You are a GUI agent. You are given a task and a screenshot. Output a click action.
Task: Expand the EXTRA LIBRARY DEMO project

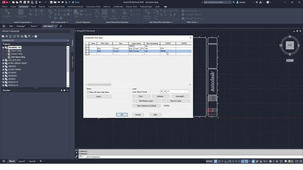click(x=3, y=63)
